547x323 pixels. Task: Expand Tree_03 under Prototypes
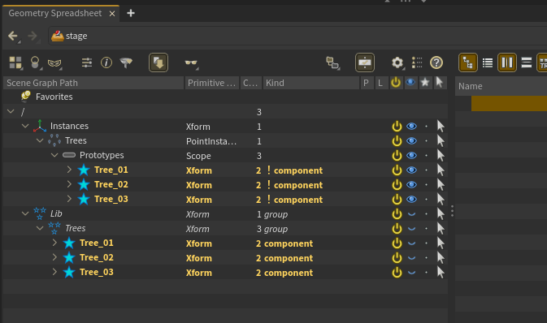tap(69, 199)
